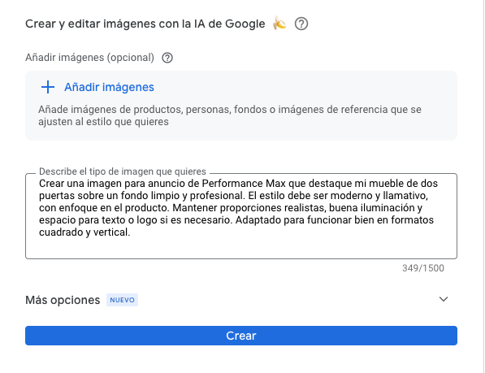Screen dimensions: 485x373
Task: Open help icon beside Añadir imágenes (opcional)
Action: click(167, 58)
